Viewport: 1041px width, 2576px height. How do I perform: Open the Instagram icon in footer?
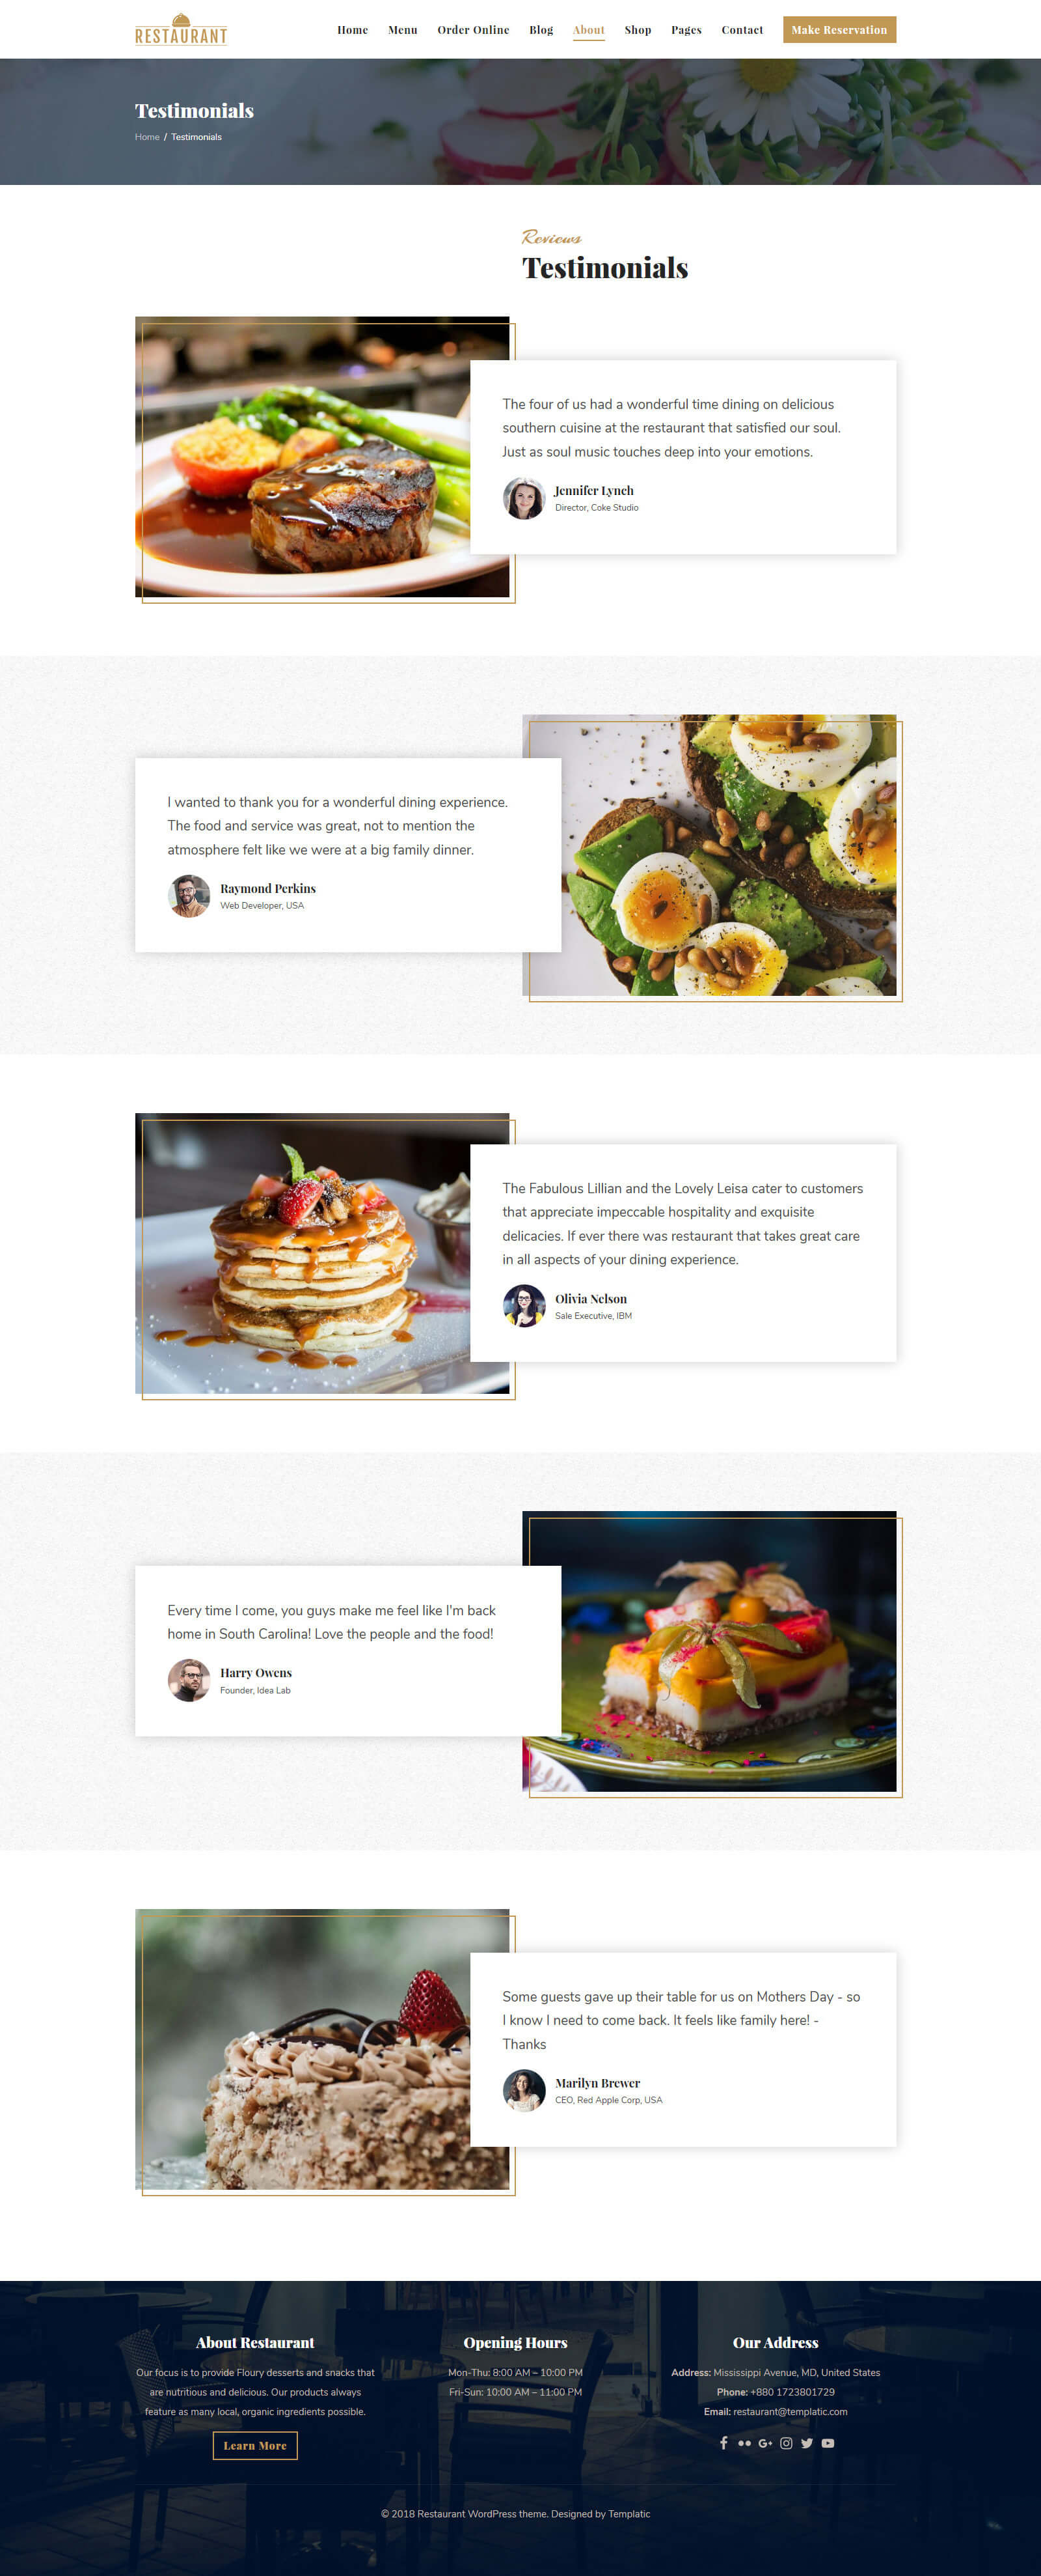tap(786, 2443)
